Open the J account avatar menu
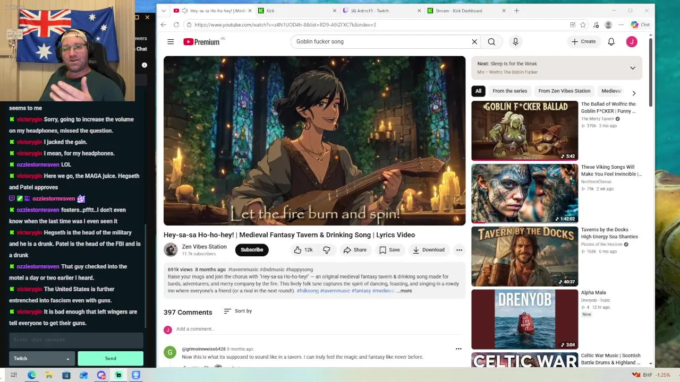Screen dimensions: 680x382 coord(632,41)
